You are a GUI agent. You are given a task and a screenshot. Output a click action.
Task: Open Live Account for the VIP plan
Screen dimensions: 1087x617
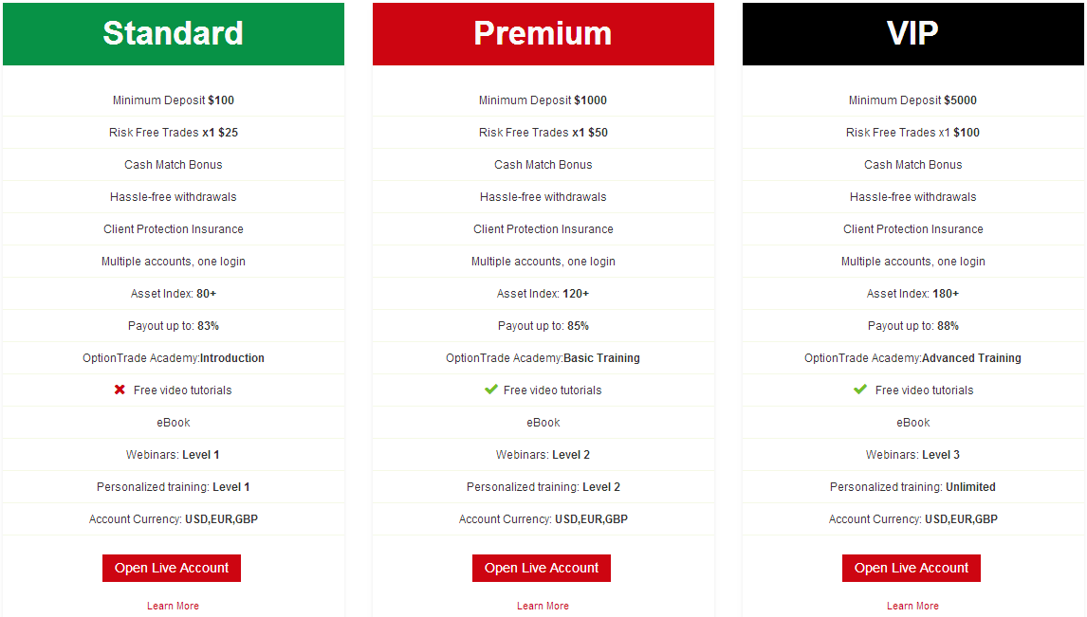coord(911,568)
